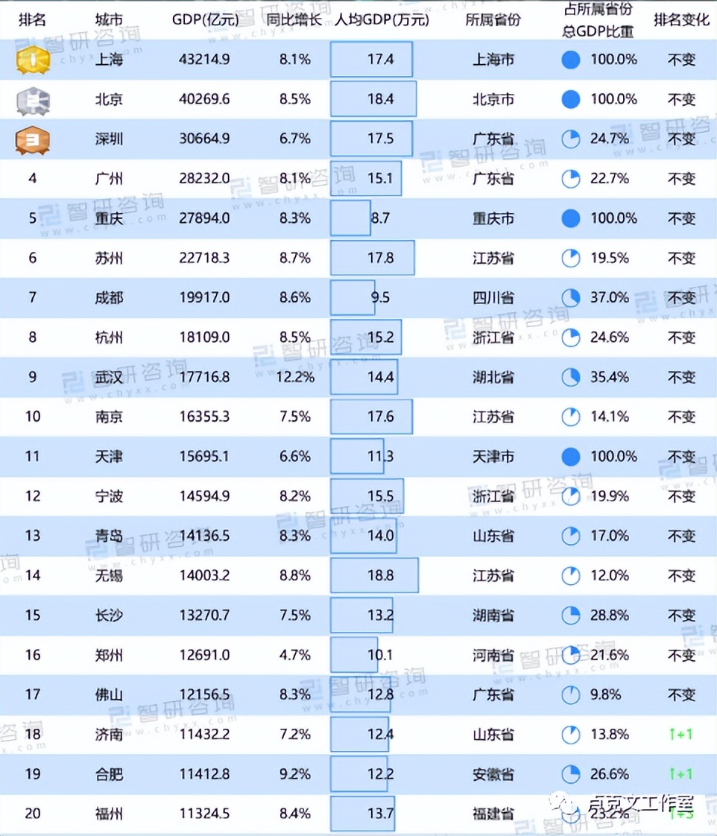Select the pie chart icon for 武汉's 35.4%

570,377
